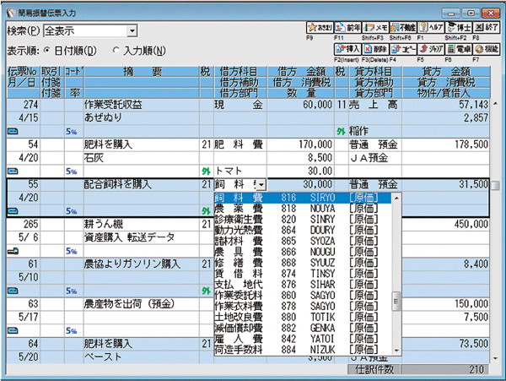Click the おきまり (F9) toolbar button
Viewport: 506px width, 381px height.
click(316, 28)
